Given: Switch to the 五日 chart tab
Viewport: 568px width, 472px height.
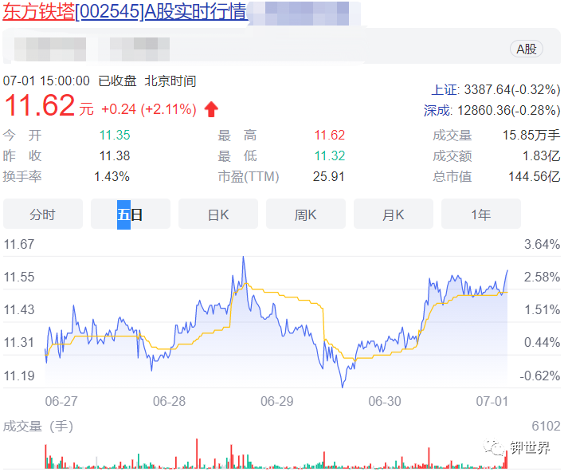Looking at the screenshot, I should pyautogui.click(x=131, y=214).
